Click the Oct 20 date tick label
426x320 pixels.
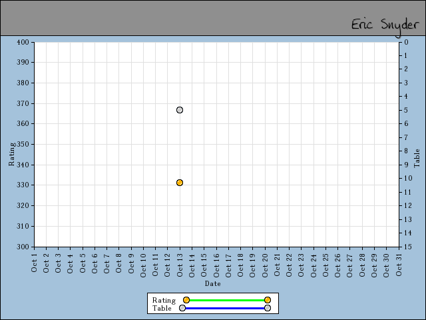click(x=265, y=263)
